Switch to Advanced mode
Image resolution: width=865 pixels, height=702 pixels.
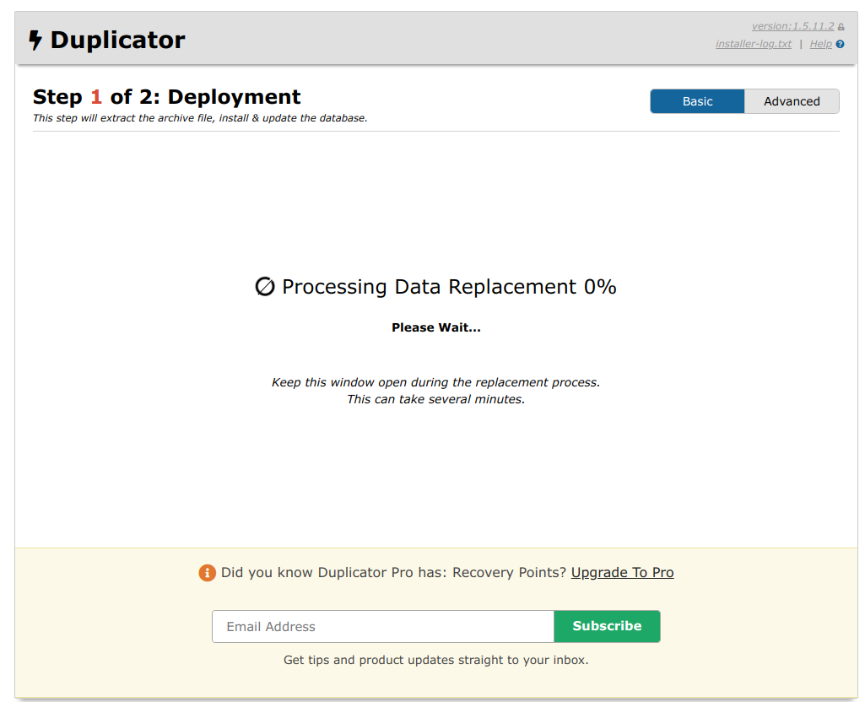tap(791, 101)
